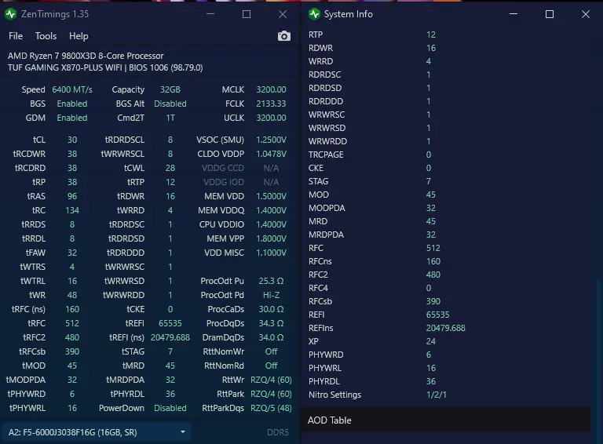The height and width of the screenshot is (444, 603).
Task: Click the ProcOdt Pu value 25.3 Ω
Action: pyautogui.click(x=271, y=281)
